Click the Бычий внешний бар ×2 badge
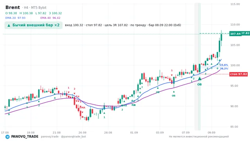Viewport: 250px width, 141px height. pyautogui.click(x=34, y=25)
